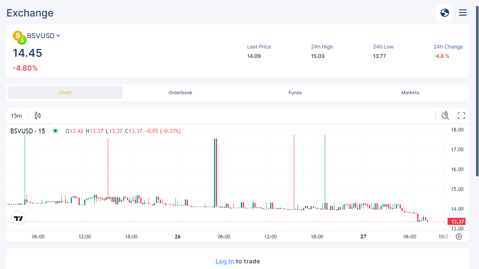Screen dimensions: 479x269
Task: Open the candlestick chart style icon
Action: (x=37, y=116)
